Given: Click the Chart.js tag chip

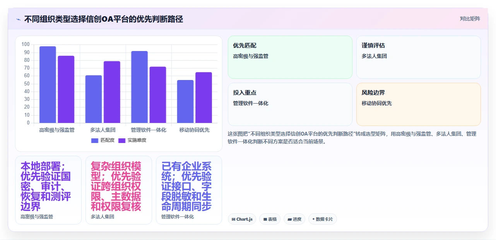Looking at the screenshot, I should [x=242, y=219].
